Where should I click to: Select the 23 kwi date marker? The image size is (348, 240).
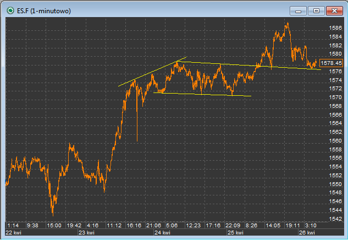[x=86, y=233]
